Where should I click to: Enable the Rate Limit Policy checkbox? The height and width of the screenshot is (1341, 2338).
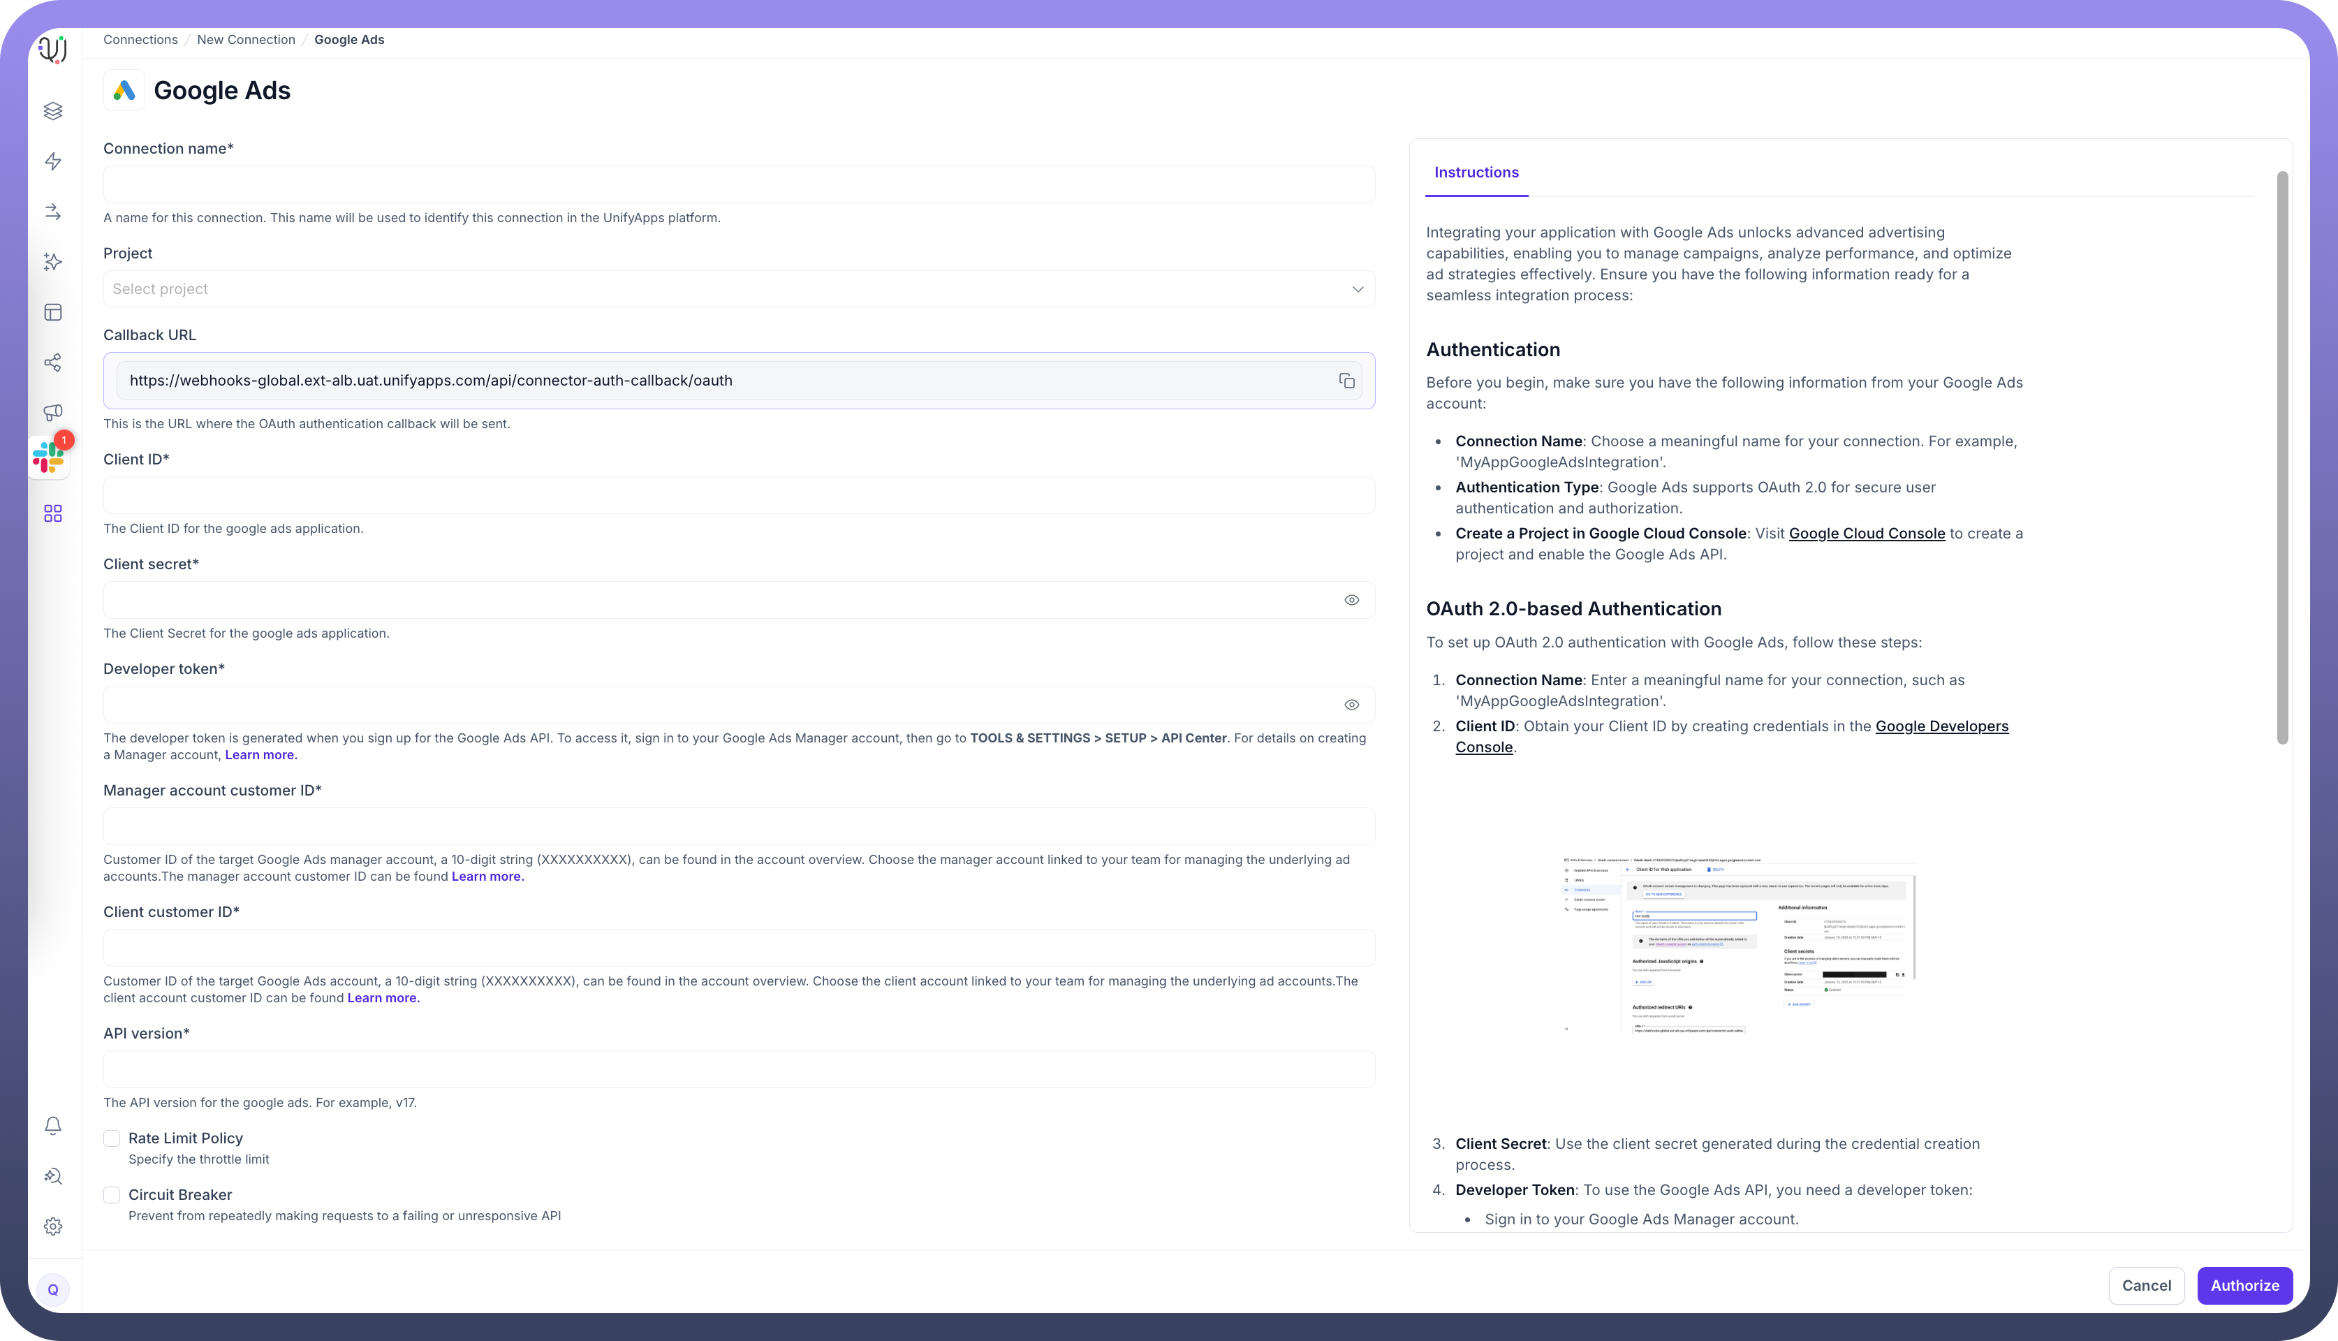point(112,1138)
